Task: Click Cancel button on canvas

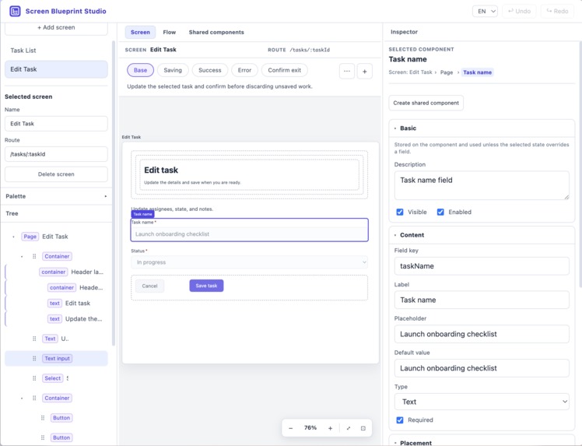Action: (149, 286)
